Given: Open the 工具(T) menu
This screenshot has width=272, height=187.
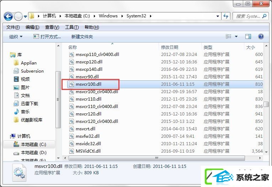Looking at the screenshot, I should pyautogui.click(x=72, y=27).
